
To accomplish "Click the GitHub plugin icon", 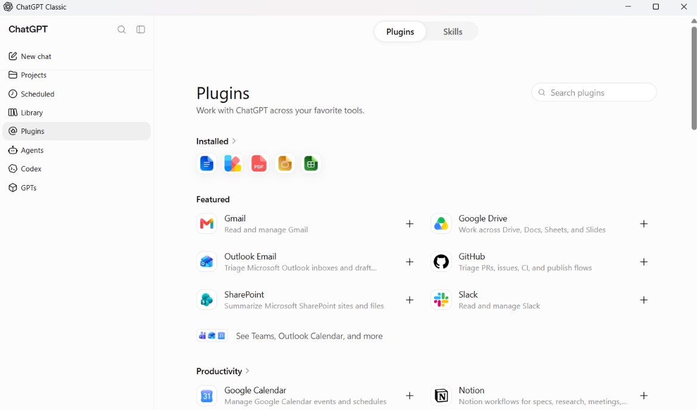I will [441, 262].
